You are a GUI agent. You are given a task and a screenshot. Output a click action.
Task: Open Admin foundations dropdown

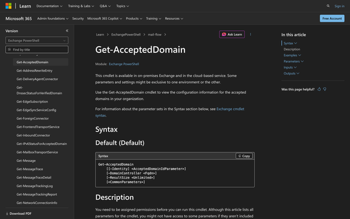52,19
